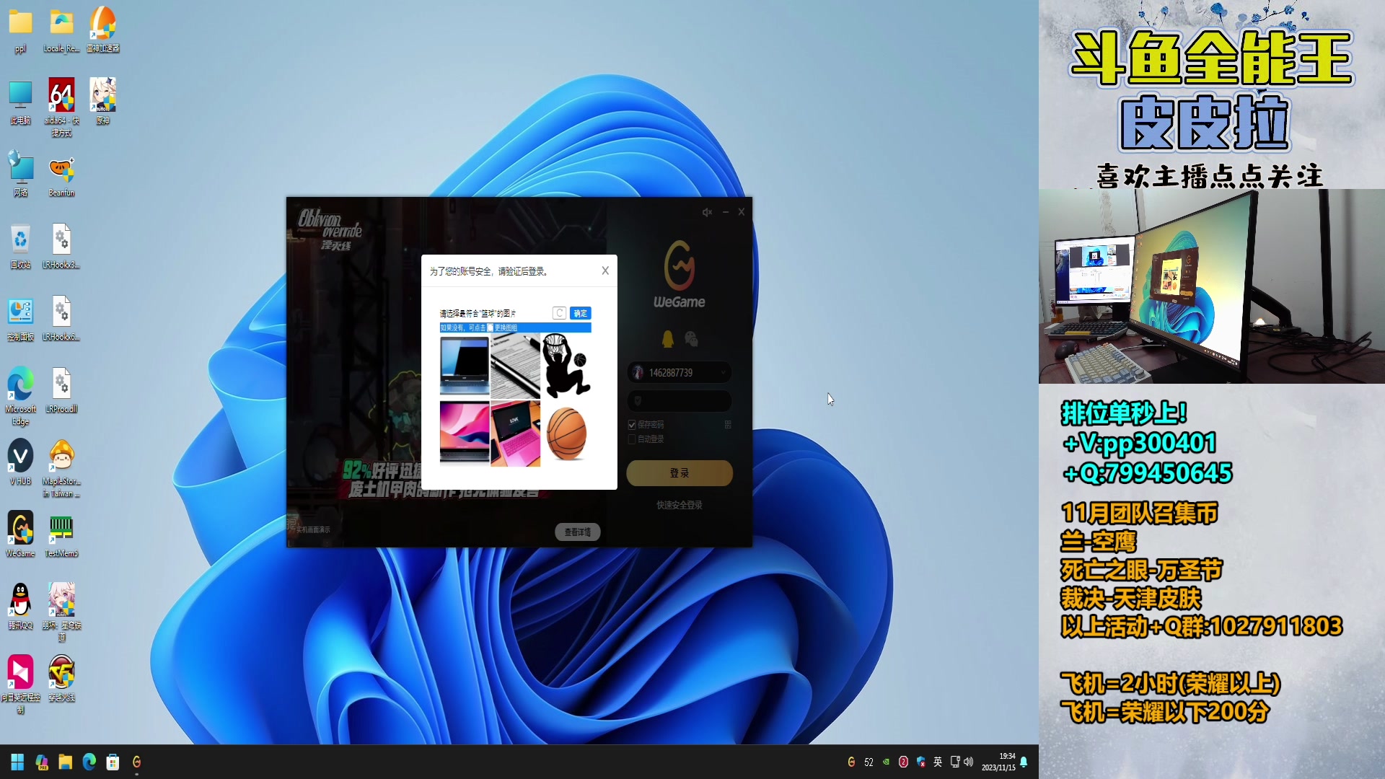Click the 快速安全登录 quick login link
The width and height of the screenshot is (1385, 779).
click(x=679, y=505)
